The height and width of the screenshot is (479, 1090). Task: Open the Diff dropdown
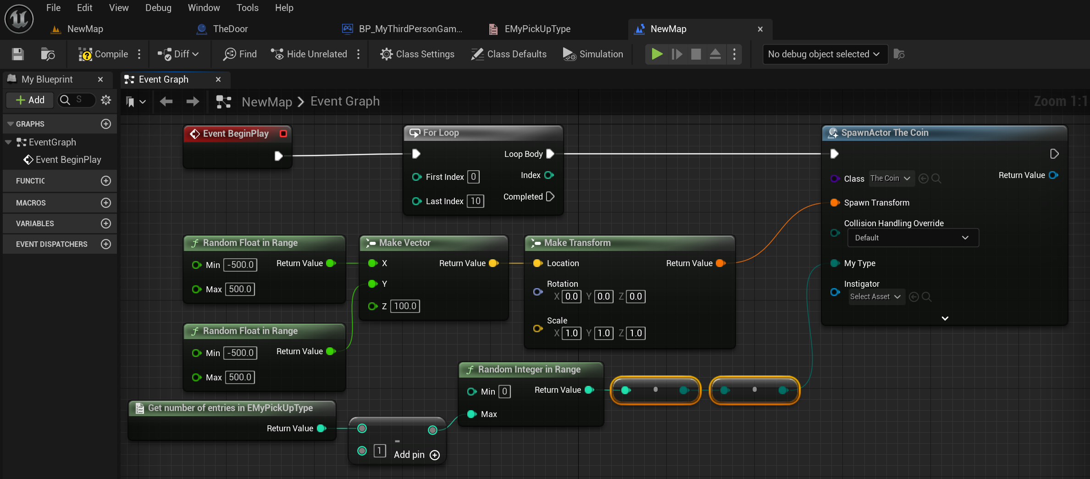coord(178,54)
